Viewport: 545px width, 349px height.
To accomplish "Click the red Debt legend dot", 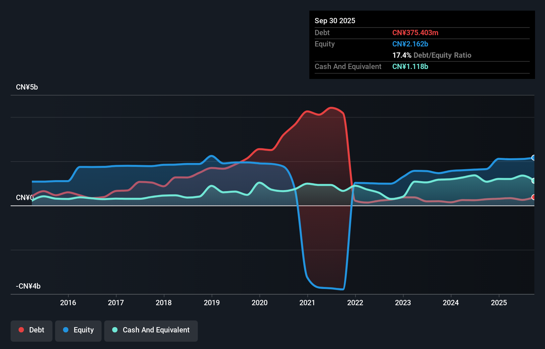I will (x=21, y=330).
